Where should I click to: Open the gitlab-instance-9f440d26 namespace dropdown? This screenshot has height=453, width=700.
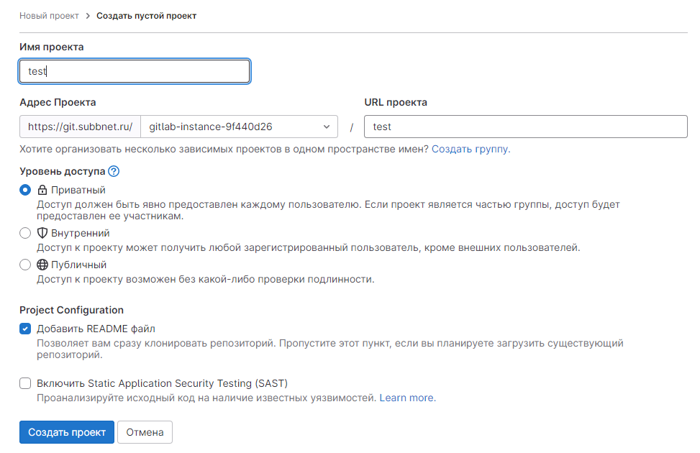point(239,127)
